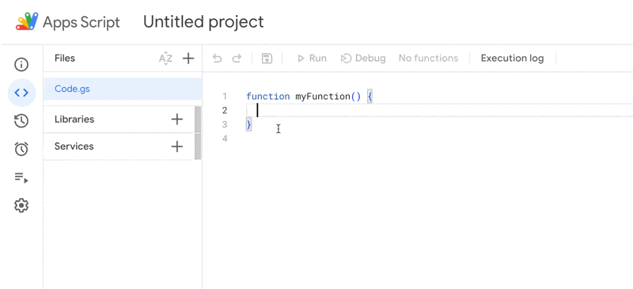Click the Untitled project title to rename

pyautogui.click(x=203, y=22)
